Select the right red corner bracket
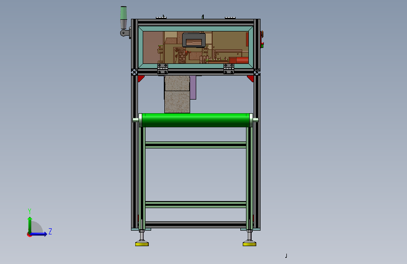This screenshot has height=264, width=407. [x=251, y=78]
